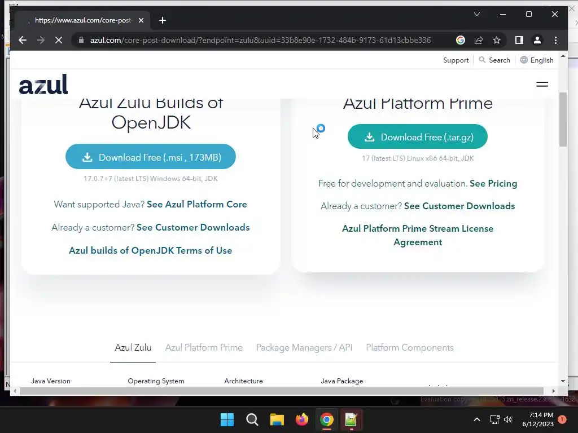This screenshot has height=433, width=578.
Task: Open See Customer Downloads under Zulu Builds
Action: pyautogui.click(x=193, y=227)
